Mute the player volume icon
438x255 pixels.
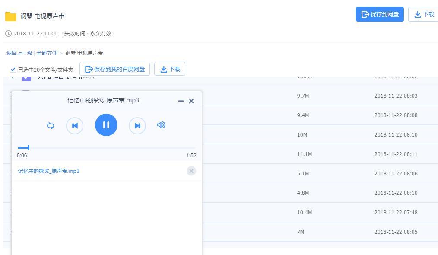pos(161,125)
